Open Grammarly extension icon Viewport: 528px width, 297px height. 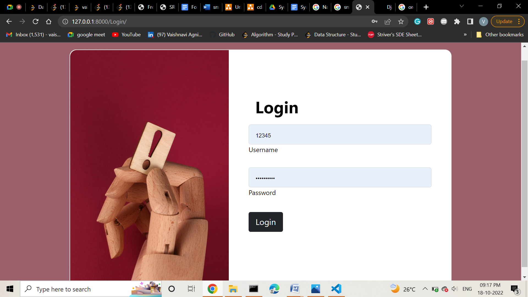[417, 21]
